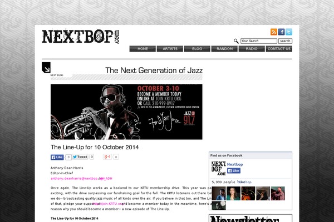Click into the Your Search field
Screen dimensions: 334x222
click(x=259, y=41)
